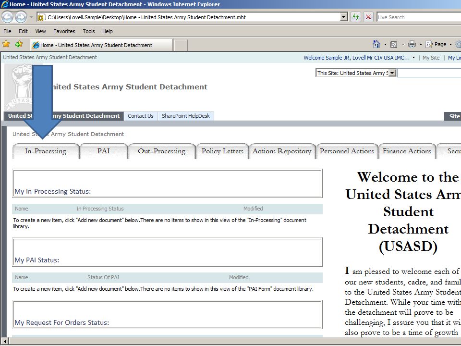Open the Personnel Actions tab
This screenshot has height=346, width=461.
(347, 151)
